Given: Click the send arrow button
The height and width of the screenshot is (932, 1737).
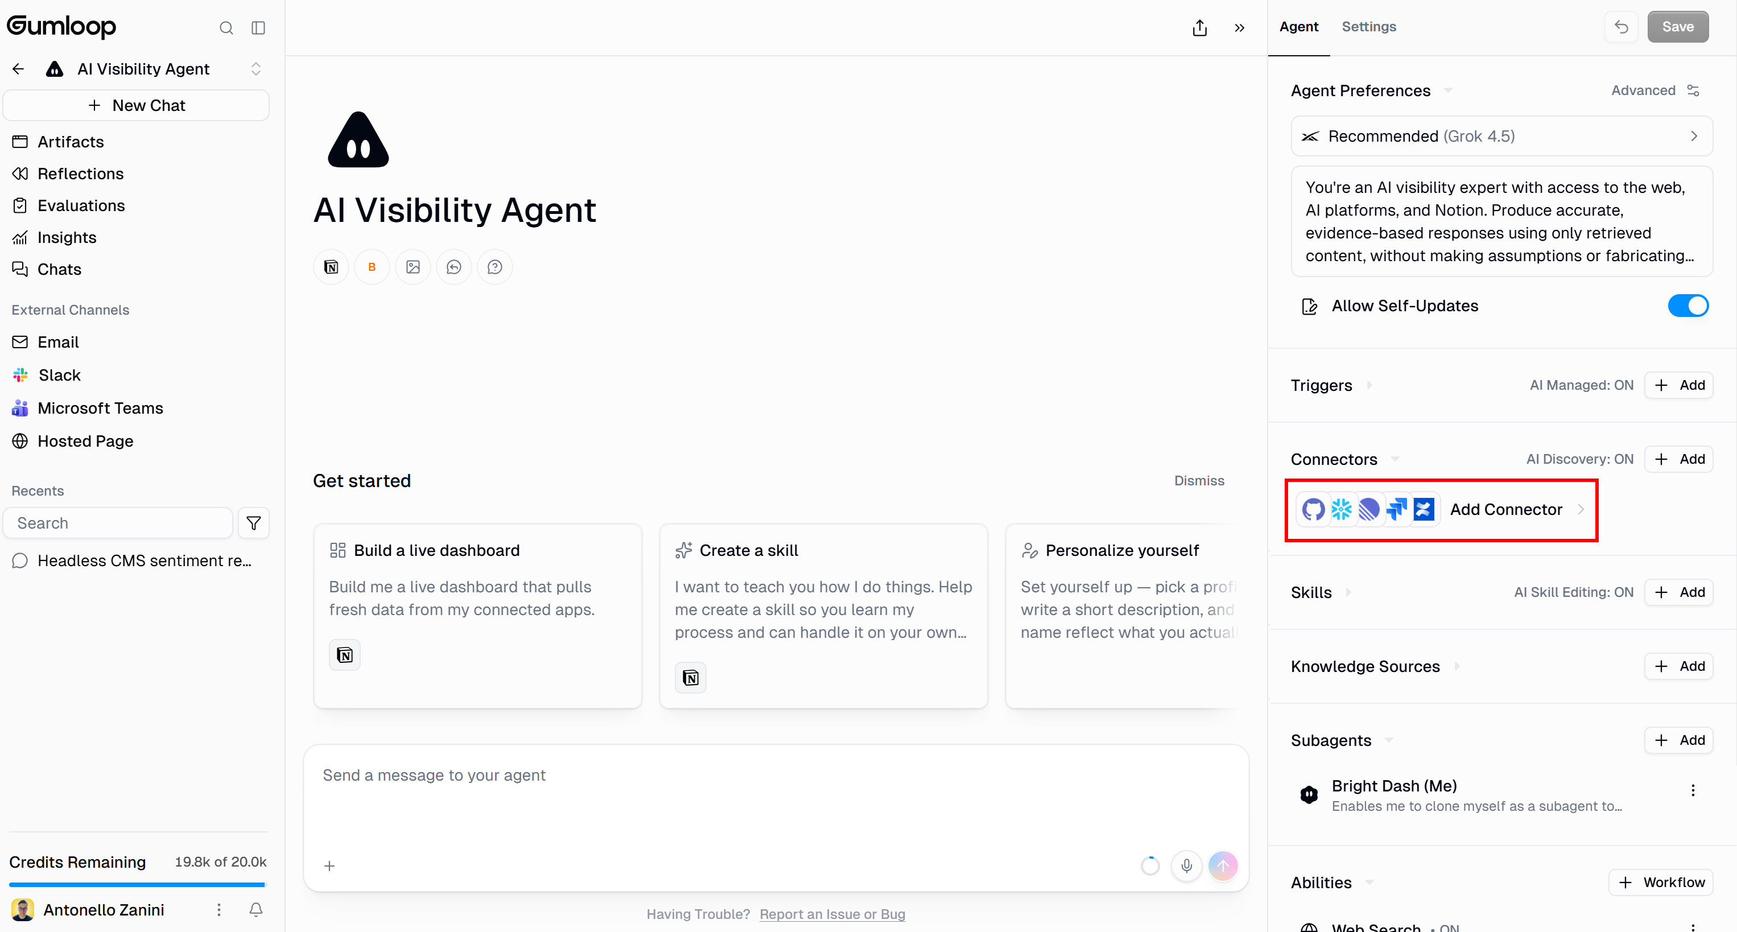Looking at the screenshot, I should pos(1223,865).
